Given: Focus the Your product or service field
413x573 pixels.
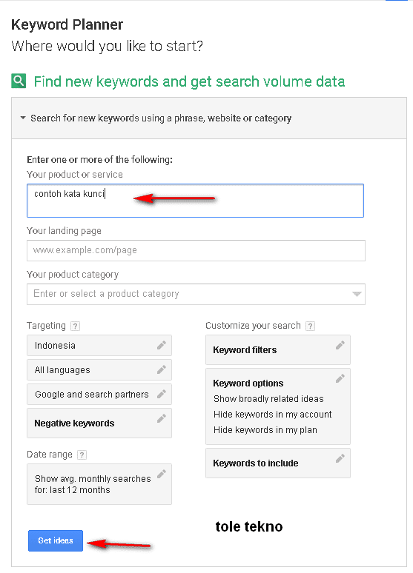Looking at the screenshot, I should (195, 201).
